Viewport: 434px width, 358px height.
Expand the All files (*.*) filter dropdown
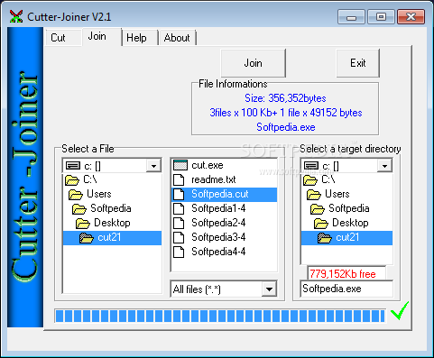click(269, 289)
